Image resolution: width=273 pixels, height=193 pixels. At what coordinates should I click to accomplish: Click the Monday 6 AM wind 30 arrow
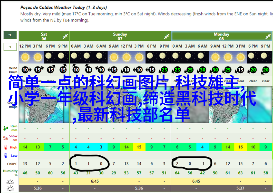pyautogui.click(x=202, y=70)
